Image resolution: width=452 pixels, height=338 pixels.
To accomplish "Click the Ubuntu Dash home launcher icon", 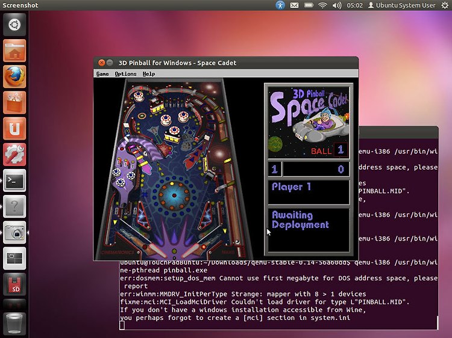I will pos(14,25).
